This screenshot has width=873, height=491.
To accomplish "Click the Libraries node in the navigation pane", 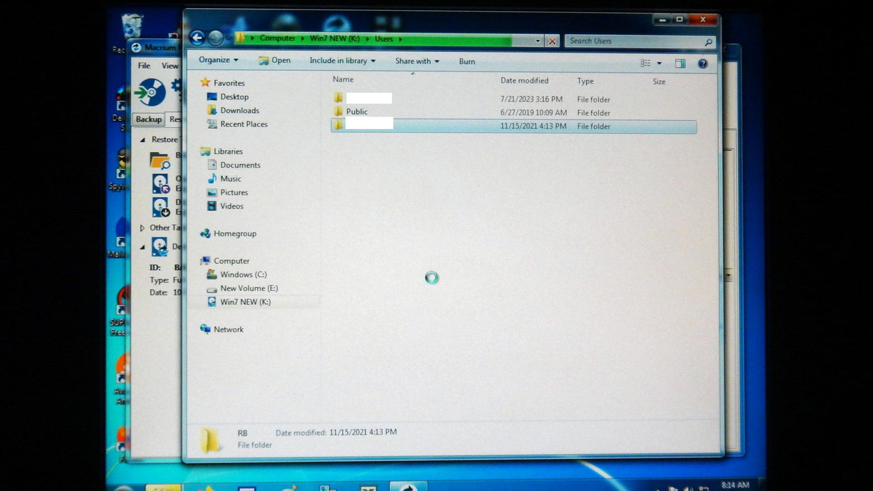I will (x=228, y=151).
